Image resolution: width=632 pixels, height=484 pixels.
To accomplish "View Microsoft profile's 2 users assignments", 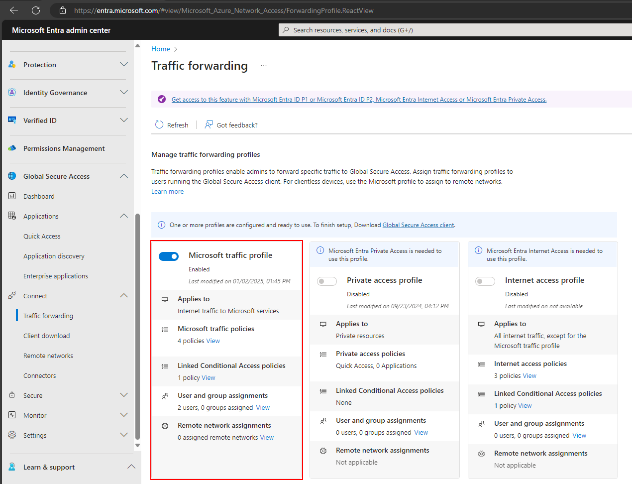I will 263,407.
